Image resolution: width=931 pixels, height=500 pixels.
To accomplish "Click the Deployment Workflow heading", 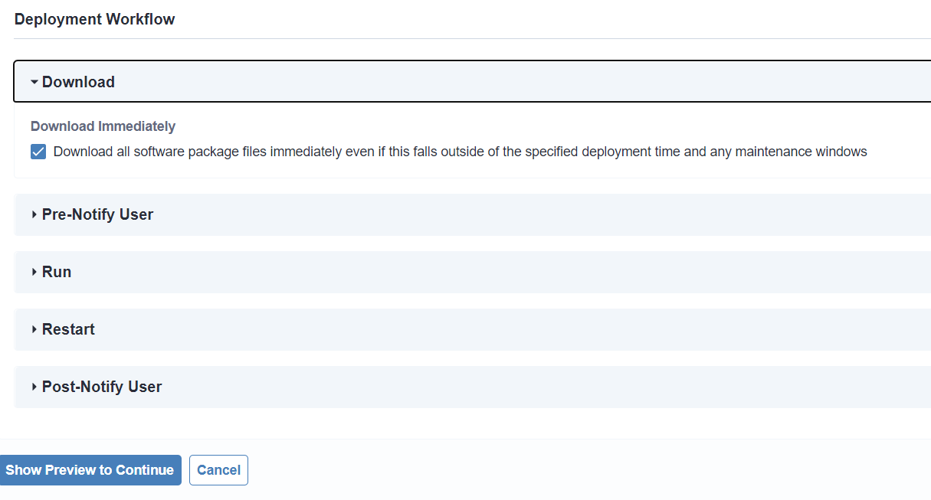I will click(x=94, y=19).
